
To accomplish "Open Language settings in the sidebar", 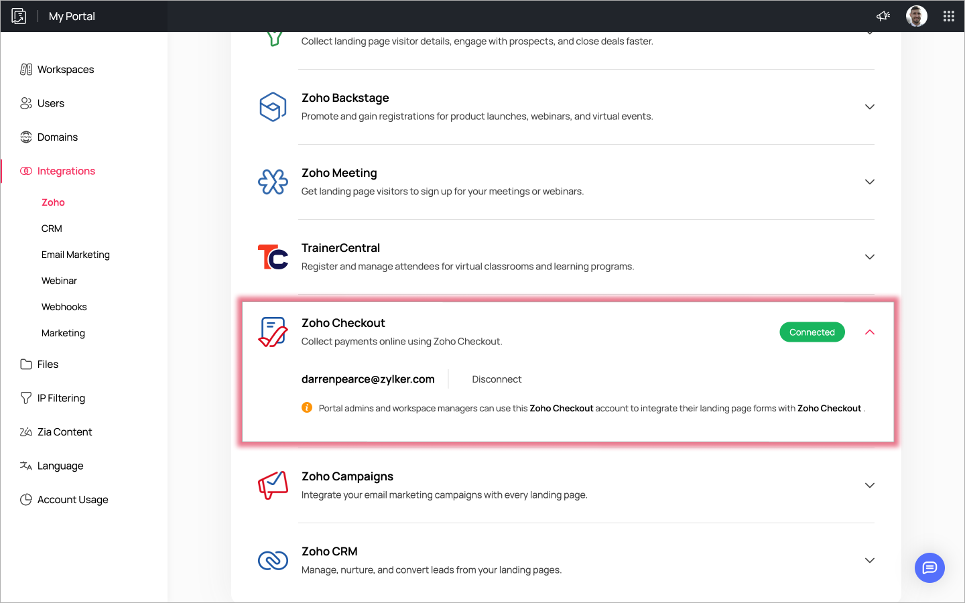I will [x=60, y=466].
